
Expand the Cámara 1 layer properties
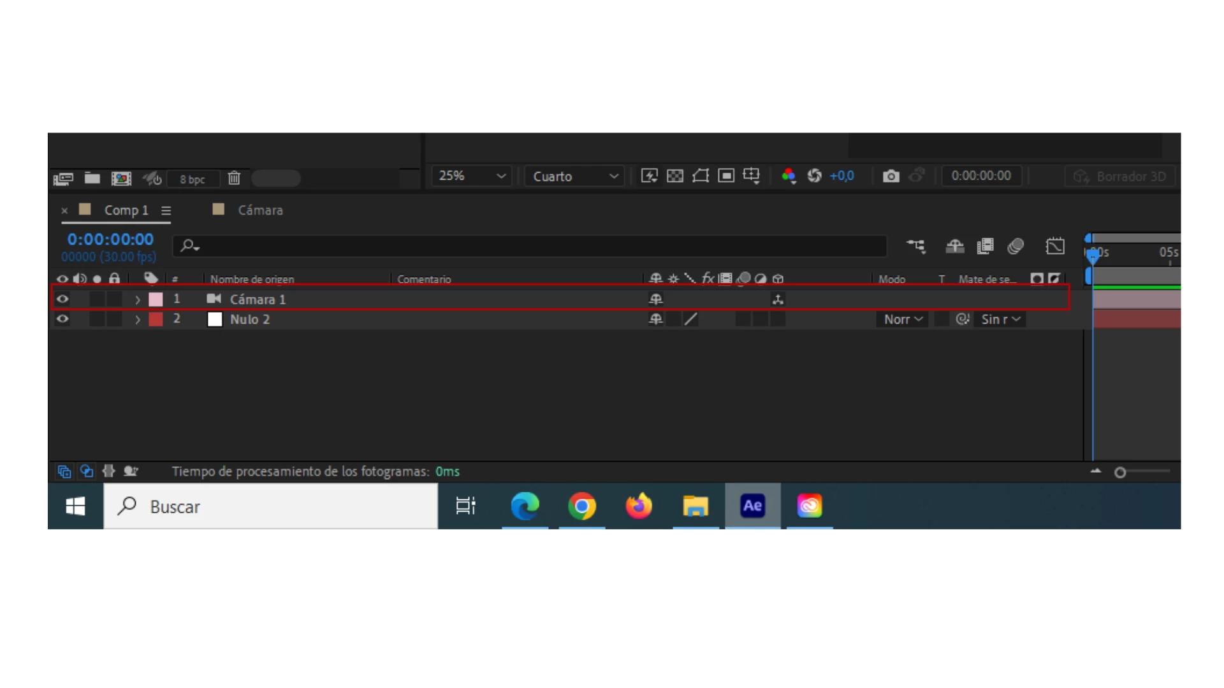click(137, 299)
